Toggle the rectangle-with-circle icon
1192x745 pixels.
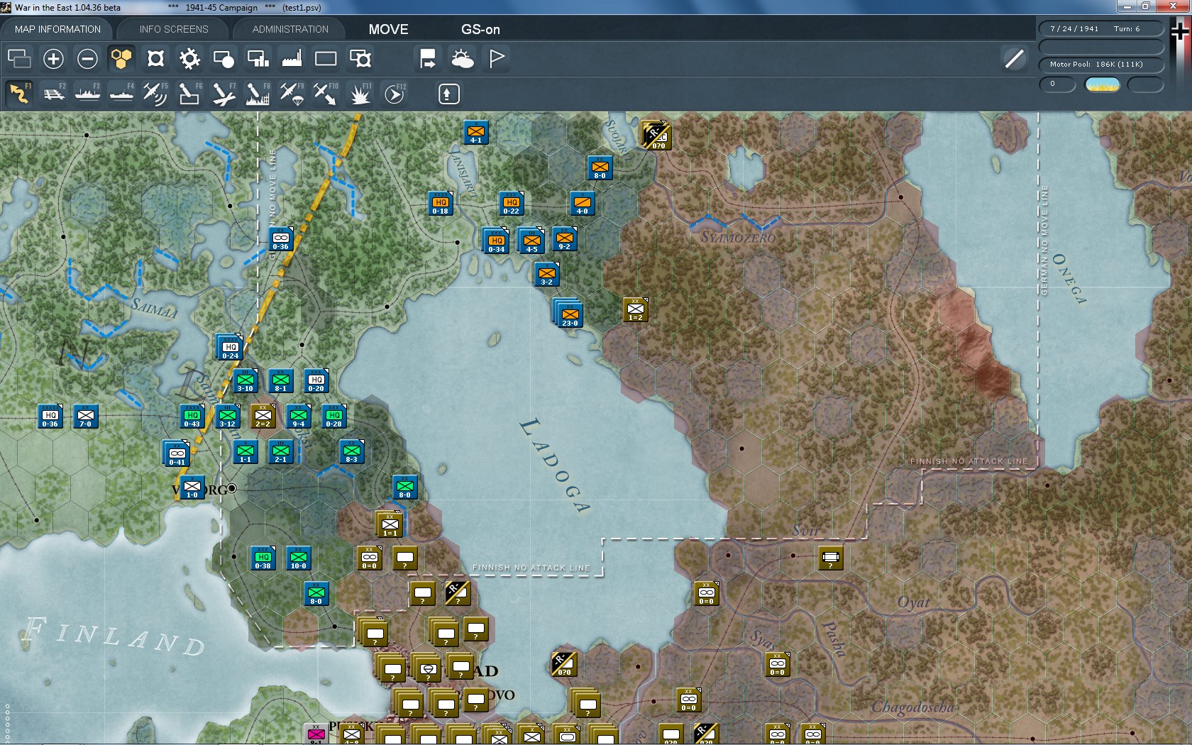tap(223, 59)
